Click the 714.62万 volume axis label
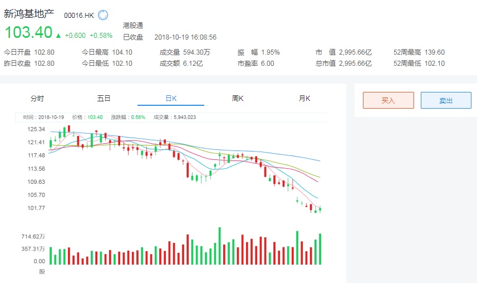 (33, 237)
